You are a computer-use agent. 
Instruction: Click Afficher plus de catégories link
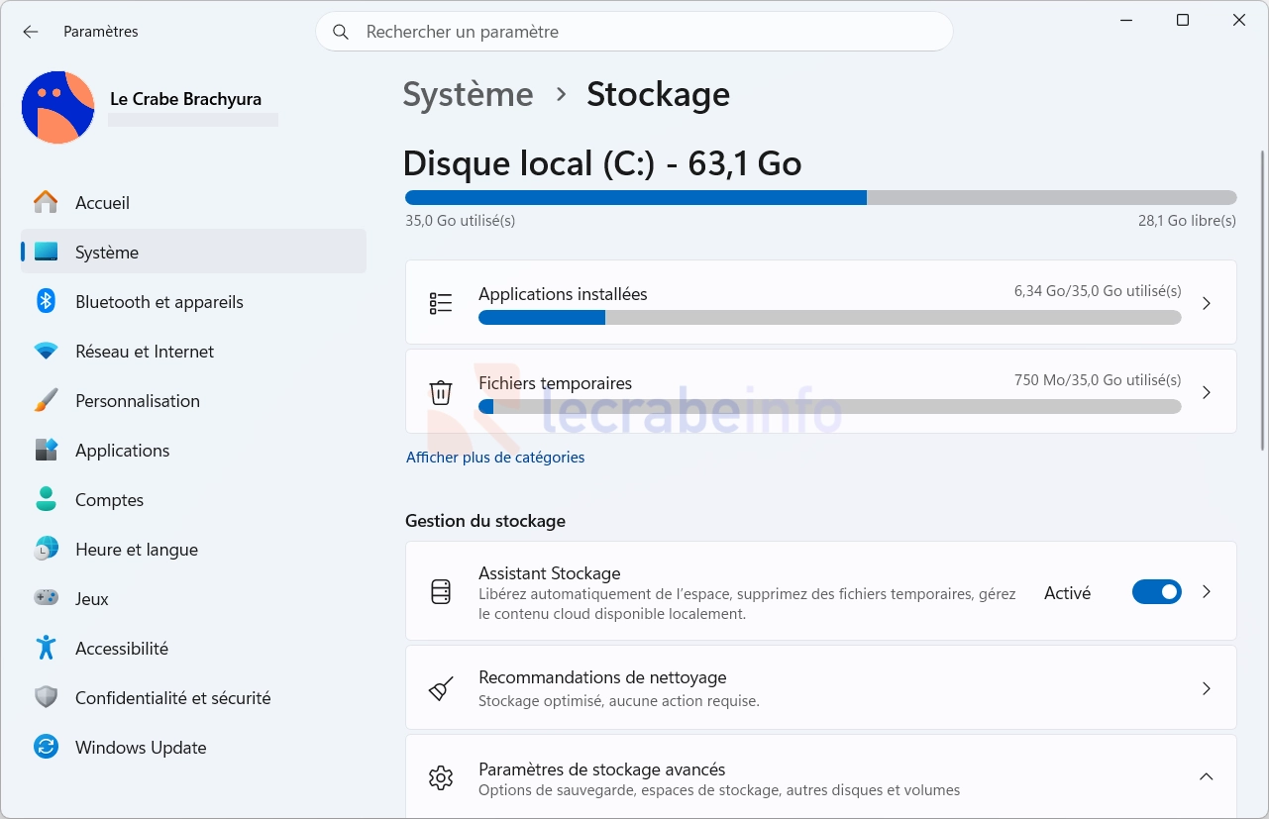[495, 458]
